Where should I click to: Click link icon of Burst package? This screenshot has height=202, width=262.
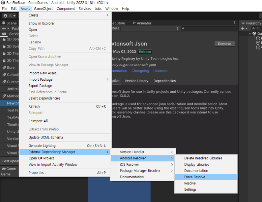[x=4, y=67]
